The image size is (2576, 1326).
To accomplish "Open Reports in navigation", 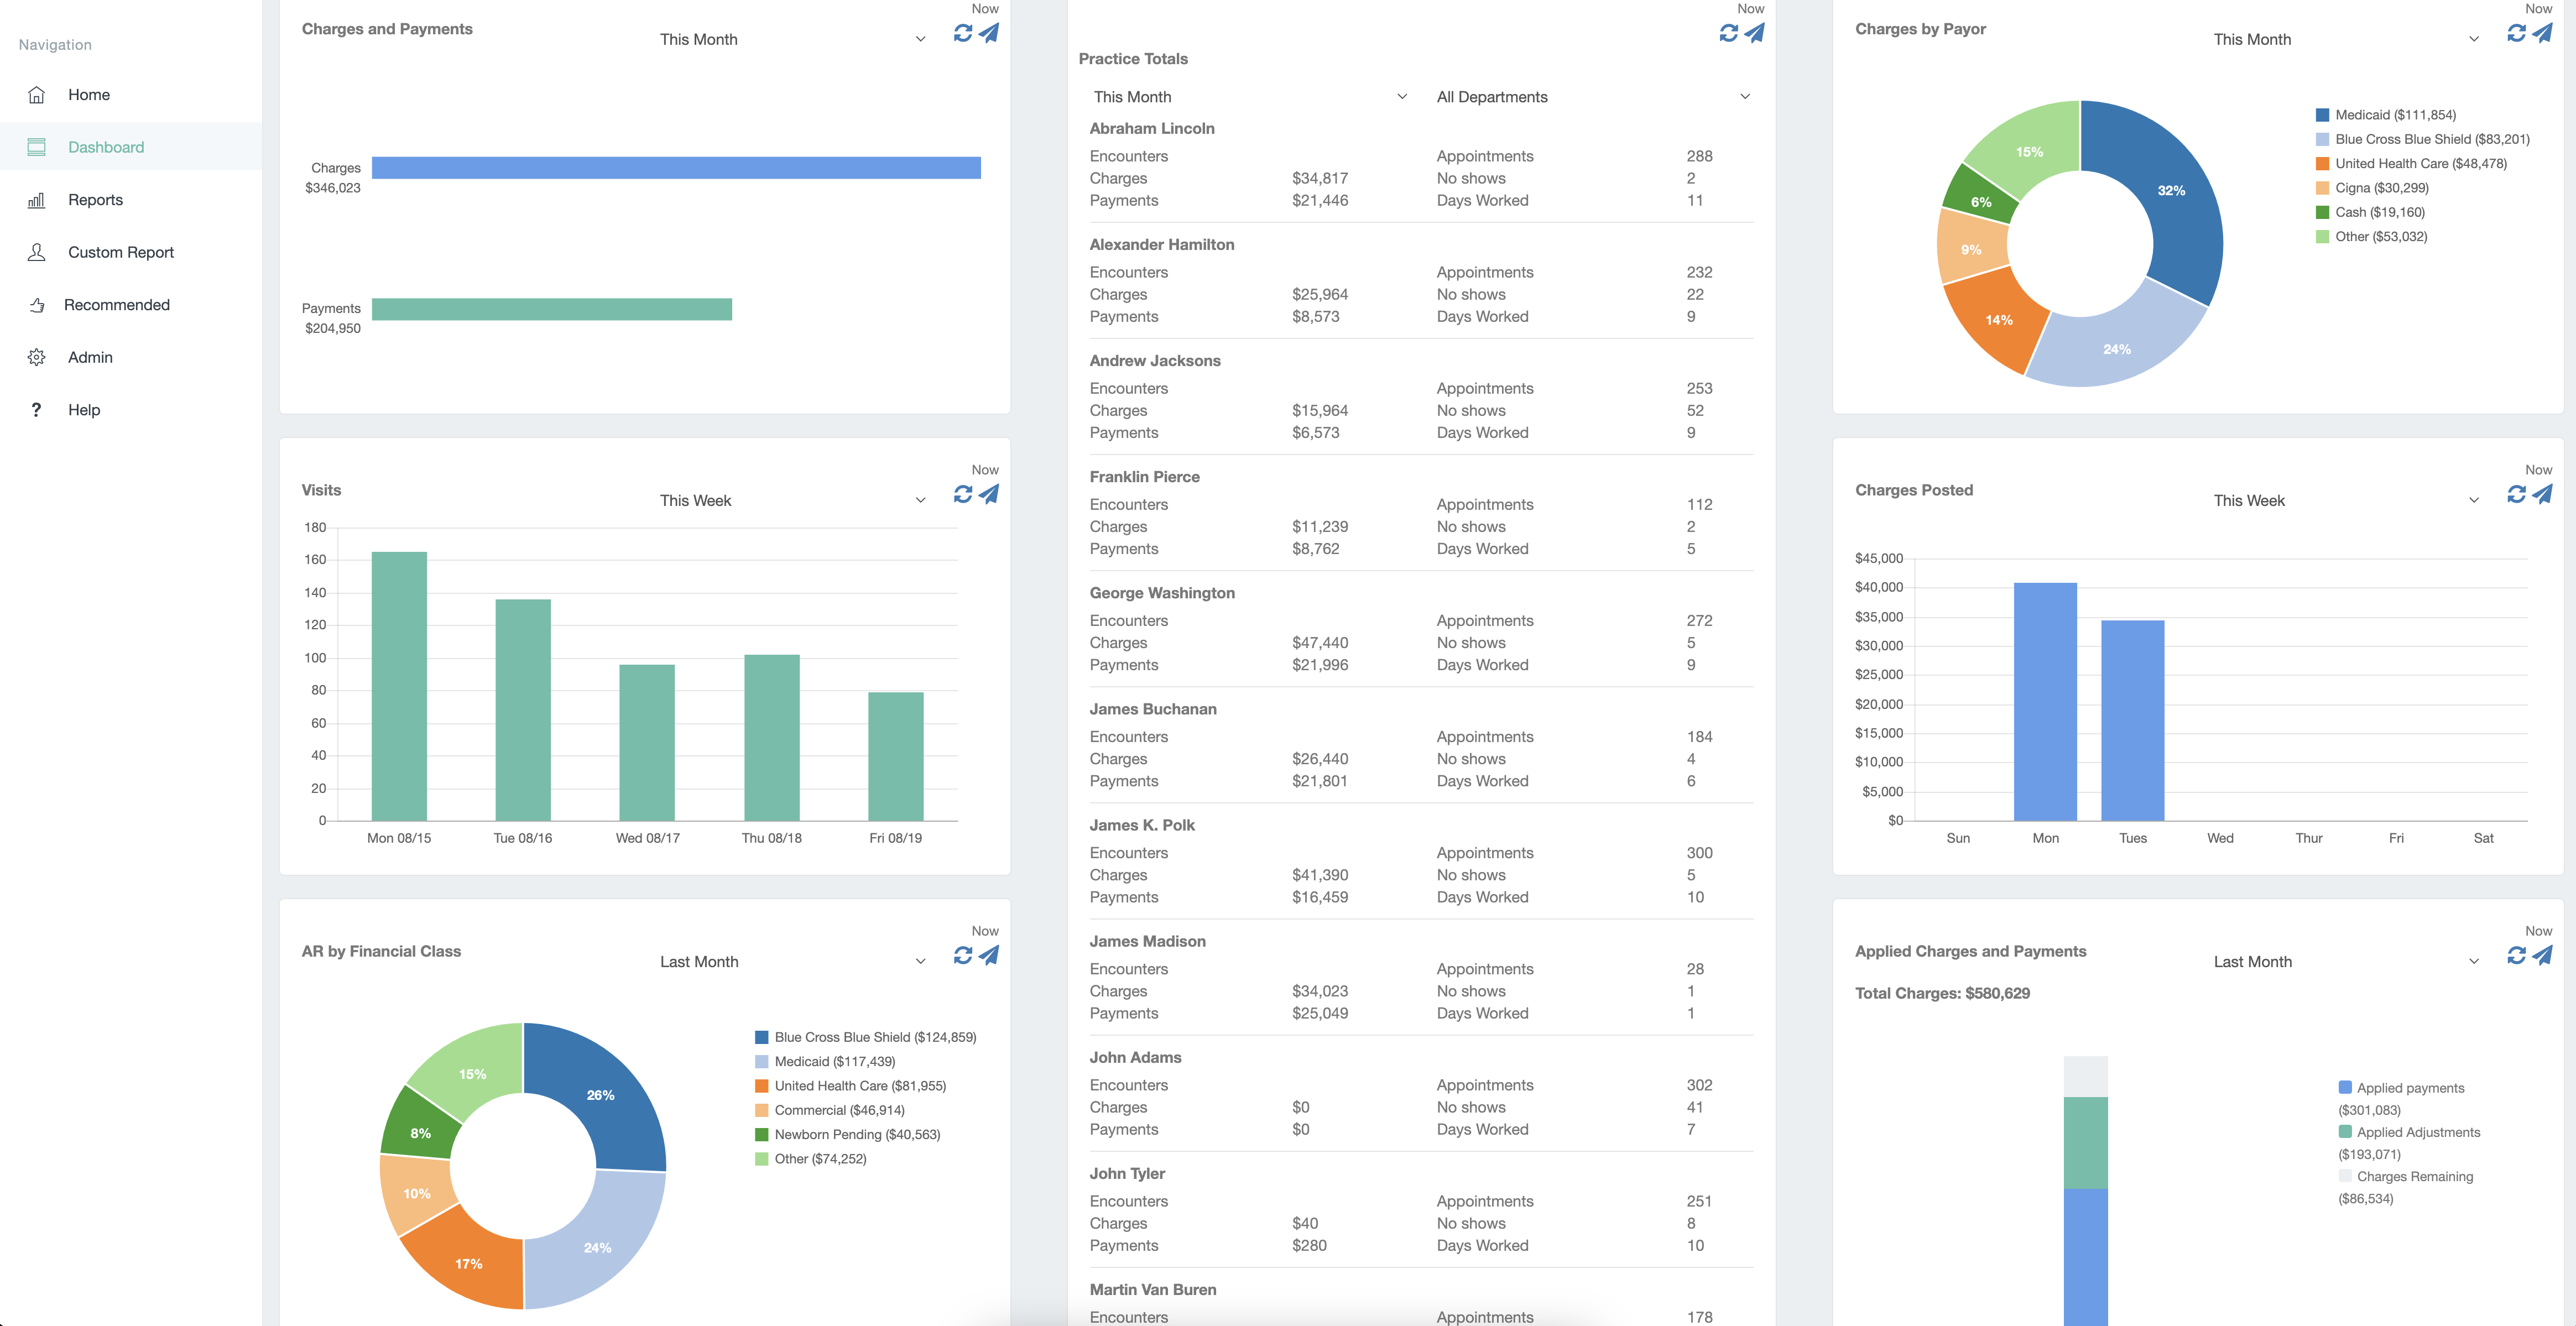I will (x=95, y=200).
